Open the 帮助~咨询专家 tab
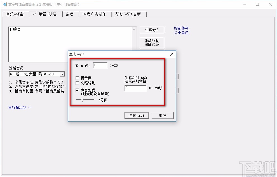Image resolution: width=277 pixels, height=177 pixels. click(129, 14)
